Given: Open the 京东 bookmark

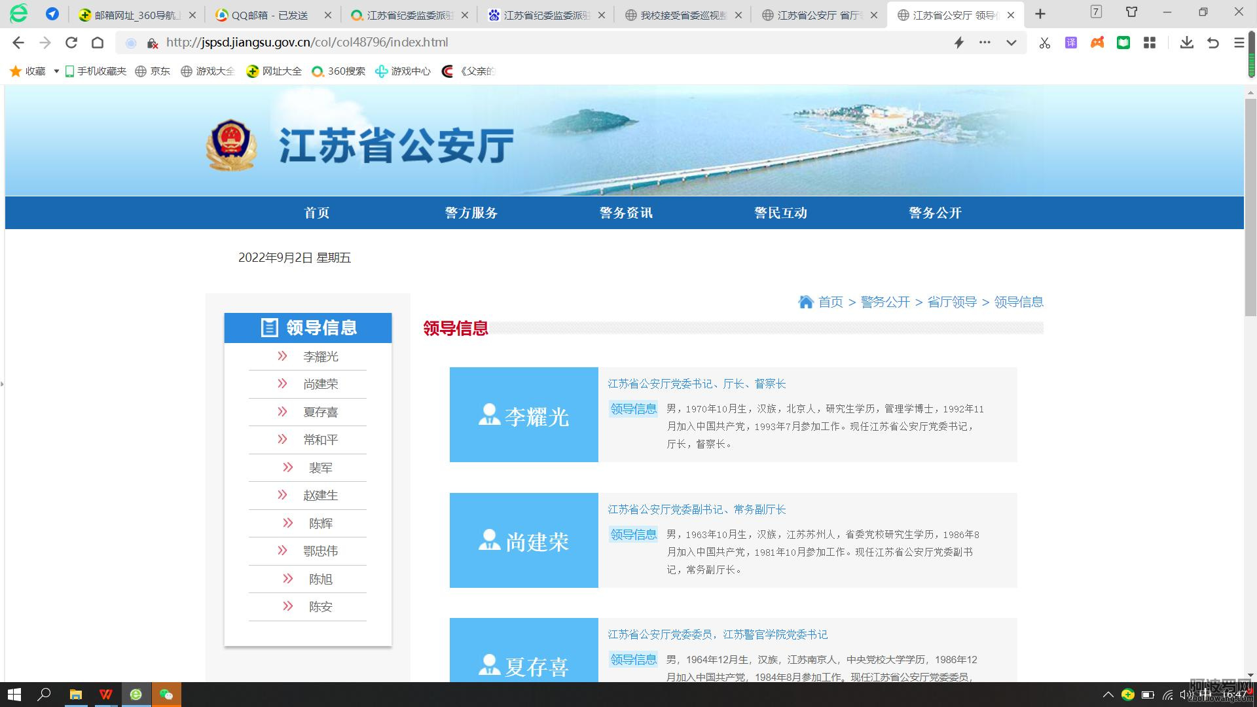Looking at the screenshot, I should (x=153, y=71).
